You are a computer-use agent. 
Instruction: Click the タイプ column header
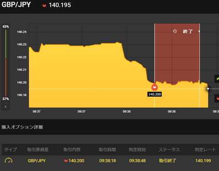(x=10, y=150)
